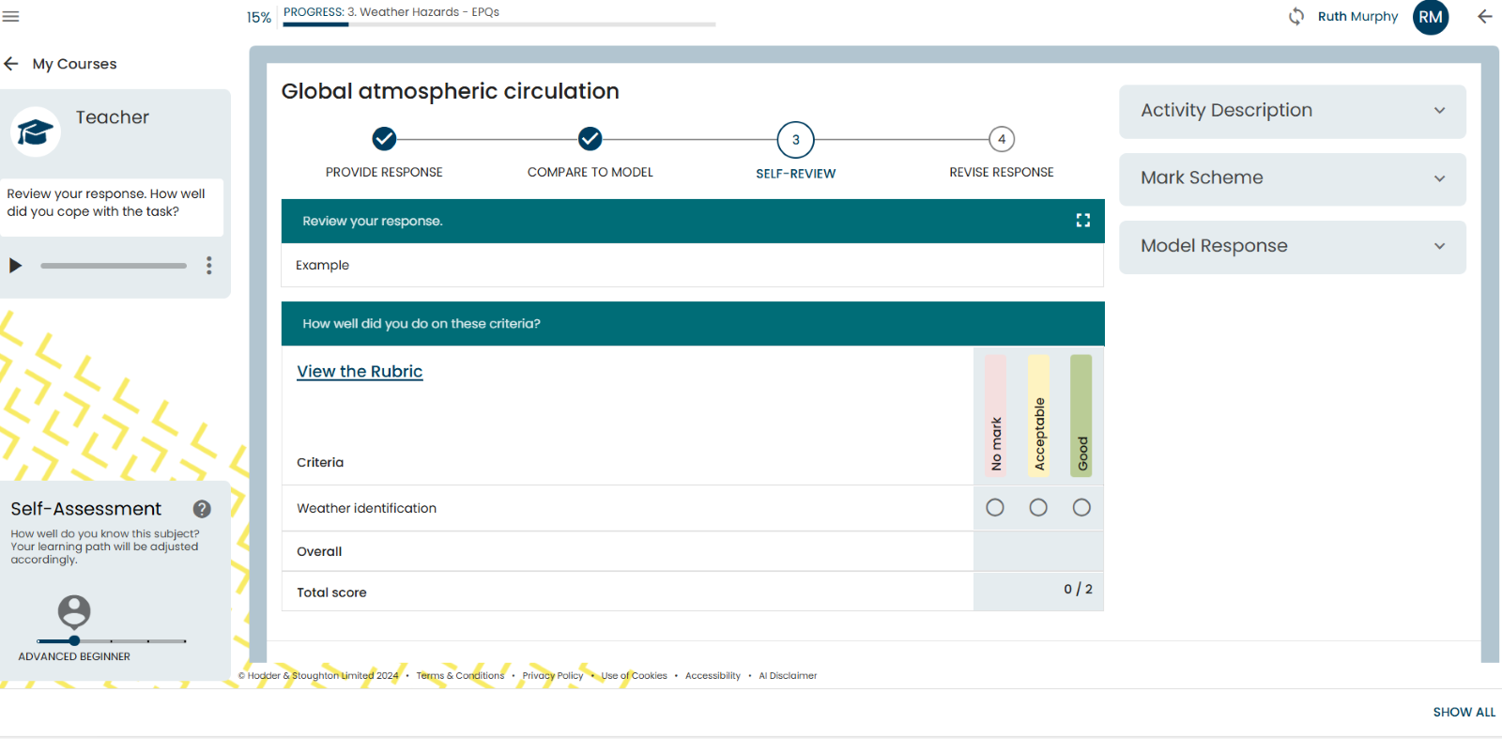Click the course progress bar at top
Image resolution: width=1502 pixels, height=739 pixels.
coord(499,24)
